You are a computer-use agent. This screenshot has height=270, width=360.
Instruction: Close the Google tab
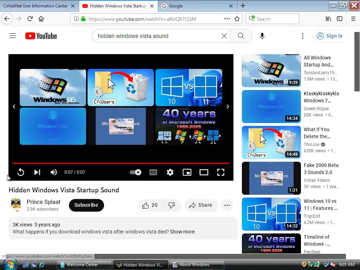click(231, 6)
